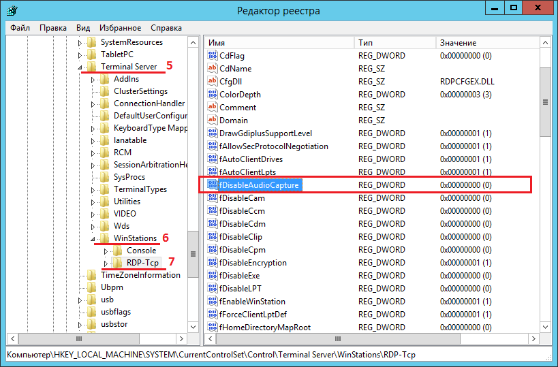The width and height of the screenshot is (558, 367).
Task: Click the fDisableCam value icon
Action: click(212, 198)
